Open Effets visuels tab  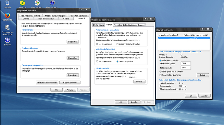[x=98, y=25]
